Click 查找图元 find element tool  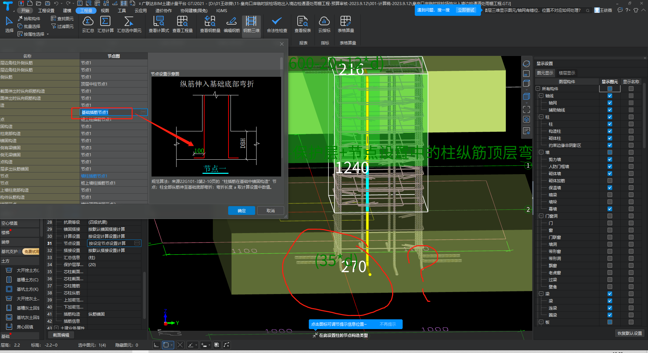click(x=62, y=19)
